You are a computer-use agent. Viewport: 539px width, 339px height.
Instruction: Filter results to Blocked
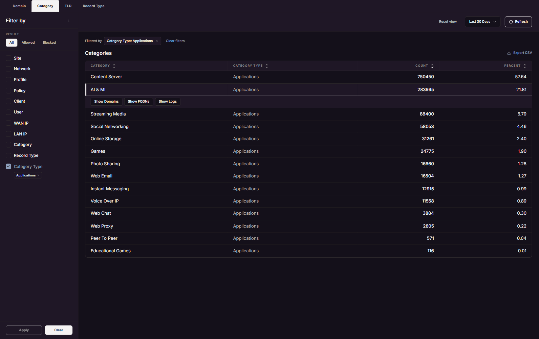[49, 43]
